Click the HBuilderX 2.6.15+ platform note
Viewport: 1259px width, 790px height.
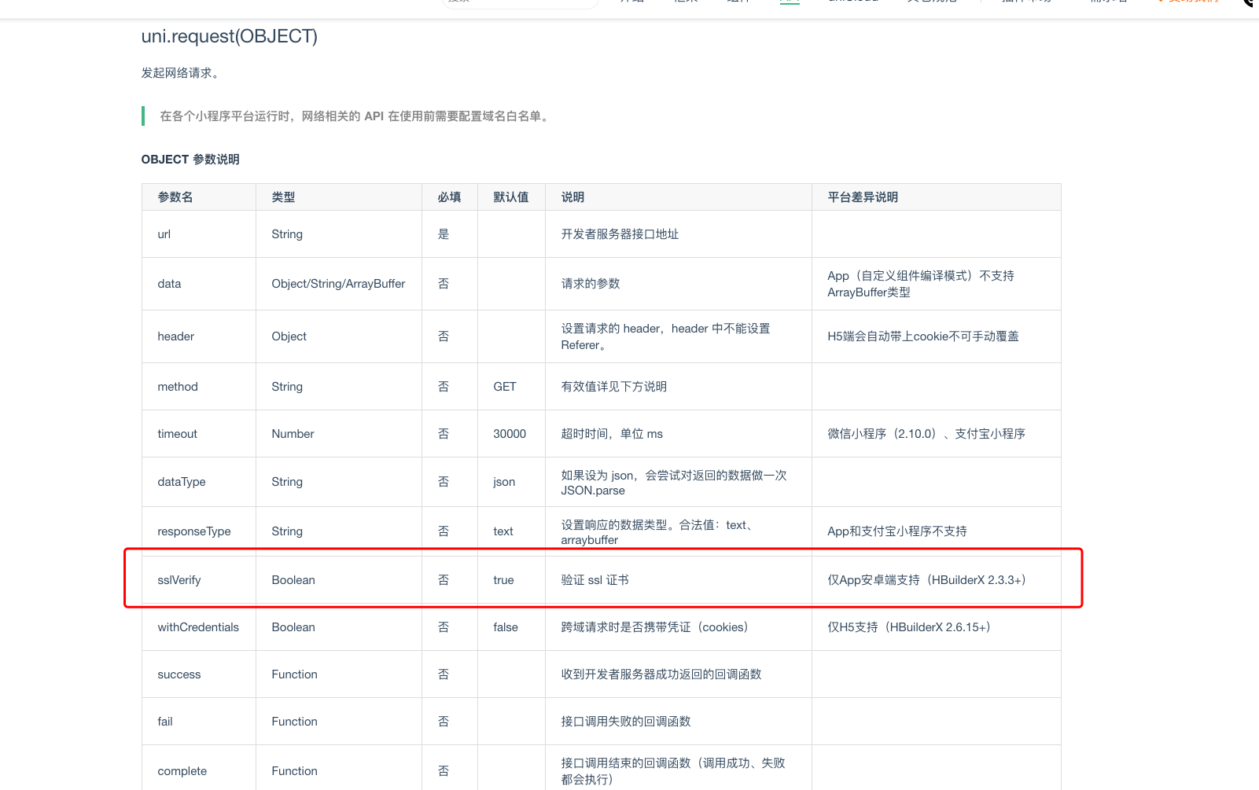[x=909, y=627]
